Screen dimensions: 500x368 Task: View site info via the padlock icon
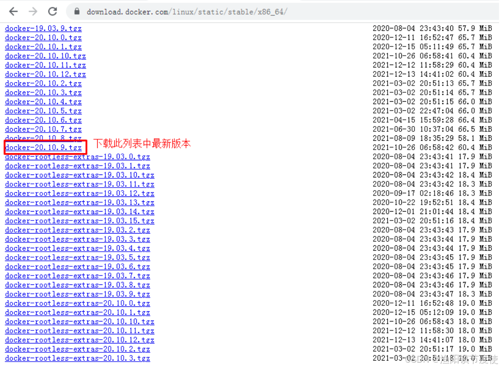tap(77, 12)
